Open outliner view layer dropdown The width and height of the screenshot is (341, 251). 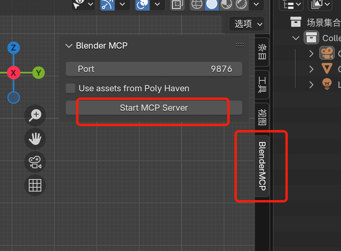click(320, 4)
